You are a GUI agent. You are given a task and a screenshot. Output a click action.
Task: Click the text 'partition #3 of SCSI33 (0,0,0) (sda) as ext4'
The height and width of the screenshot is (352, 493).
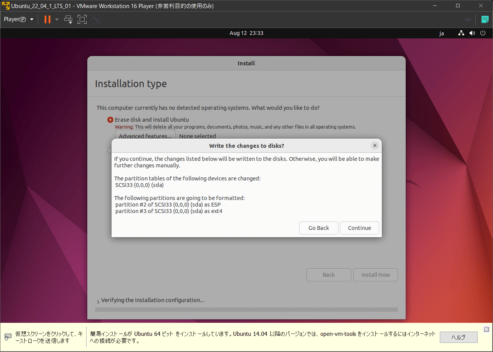pos(169,211)
